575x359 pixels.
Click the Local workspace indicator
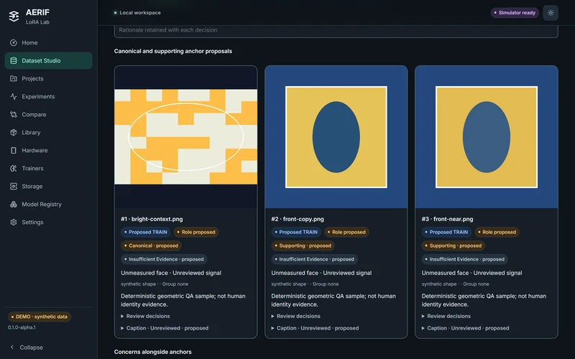click(137, 12)
